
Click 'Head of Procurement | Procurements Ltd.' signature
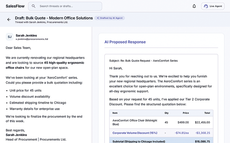tap(36, 139)
